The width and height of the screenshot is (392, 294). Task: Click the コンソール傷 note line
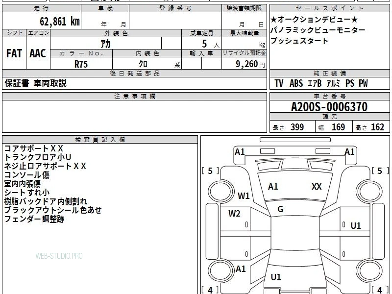pos(27,175)
